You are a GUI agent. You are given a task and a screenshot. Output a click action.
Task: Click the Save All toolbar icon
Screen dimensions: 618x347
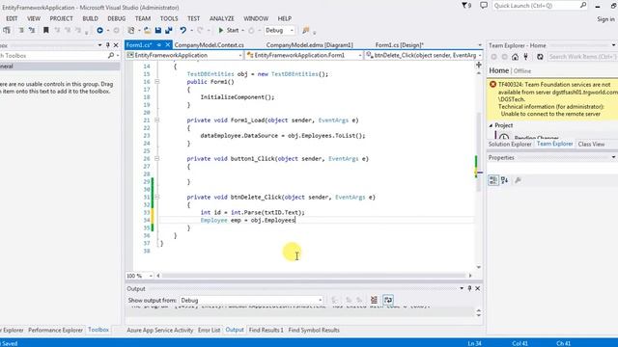click(169, 30)
